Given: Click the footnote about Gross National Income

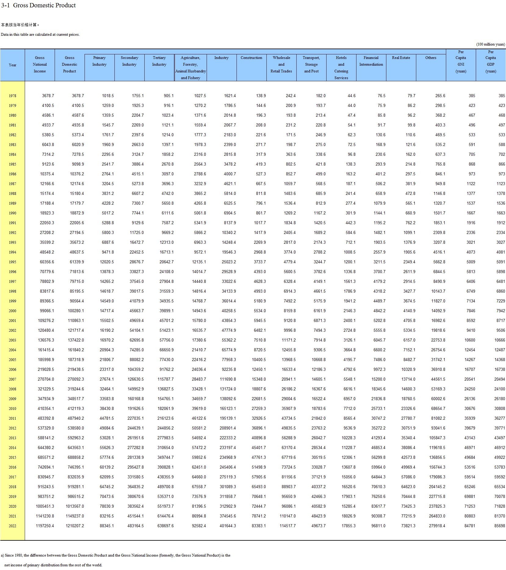Looking at the screenshot, I should point(115,555).
